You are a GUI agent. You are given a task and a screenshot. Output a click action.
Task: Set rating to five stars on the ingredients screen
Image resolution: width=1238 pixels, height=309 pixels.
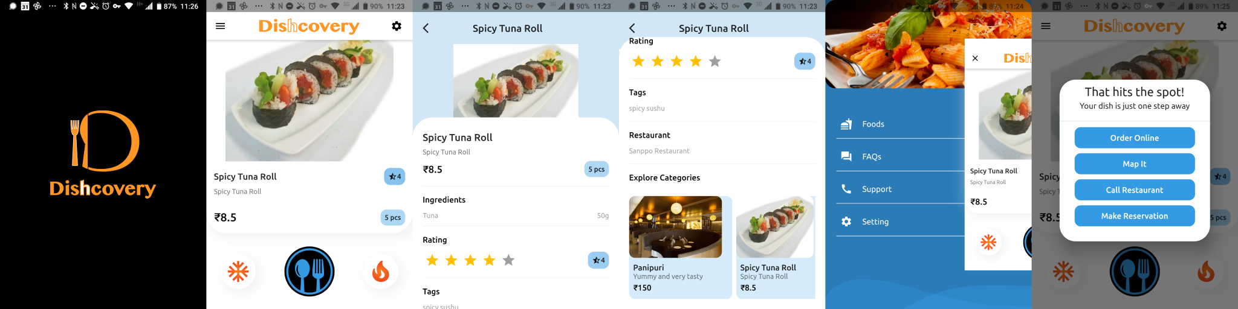click(508, 260)
